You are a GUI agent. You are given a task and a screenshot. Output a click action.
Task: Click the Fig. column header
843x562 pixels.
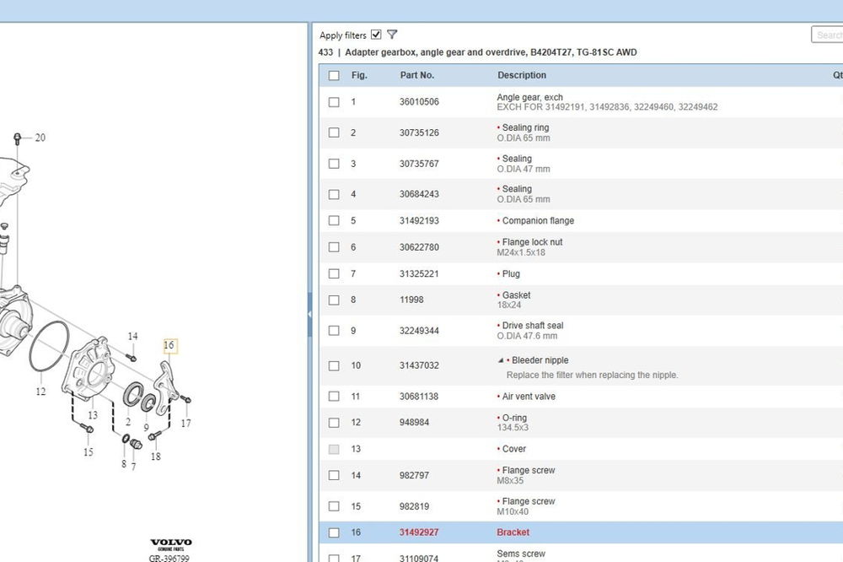359,75
